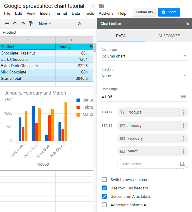Star the spreadsheet document
Screen dimensions: 192x212
coord(93,6)
